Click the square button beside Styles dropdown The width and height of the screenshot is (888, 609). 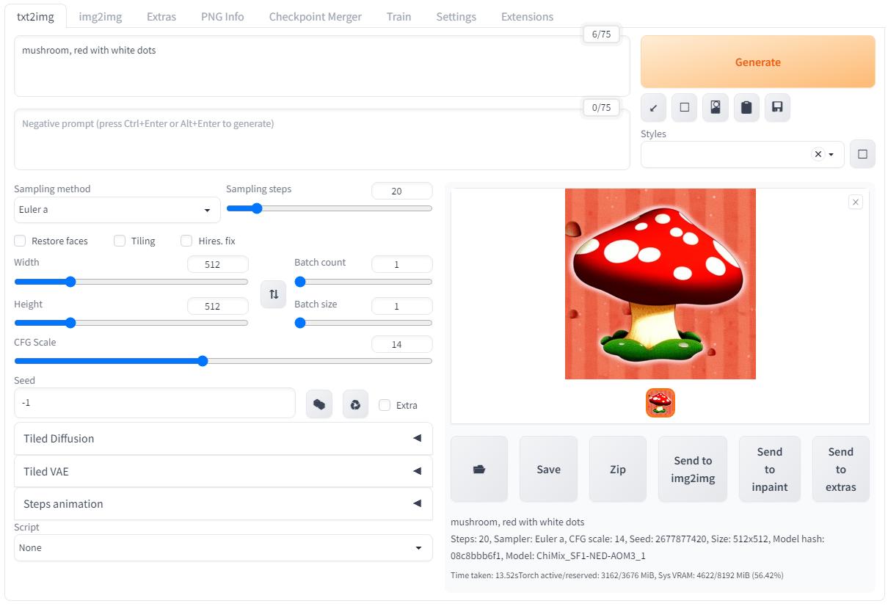(x=862, y=154)
